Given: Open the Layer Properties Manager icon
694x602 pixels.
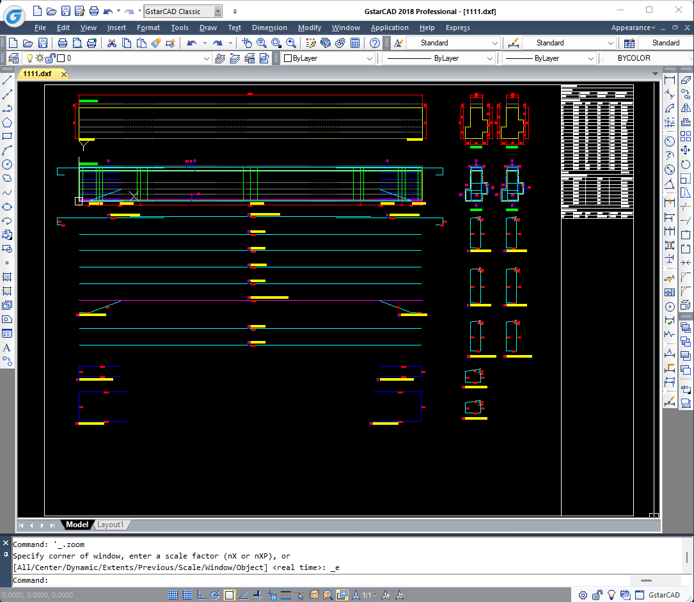Looking at the screenshot, I should coord(13,58).
